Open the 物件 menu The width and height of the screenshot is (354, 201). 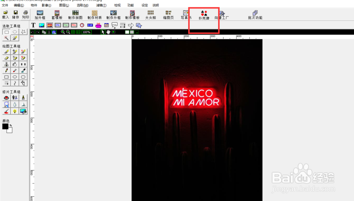[x=34, y=5]
